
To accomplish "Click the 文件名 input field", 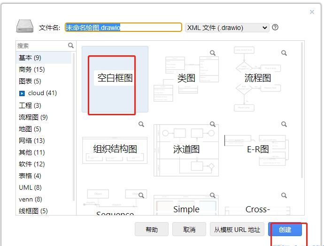I will coord(123,28).
